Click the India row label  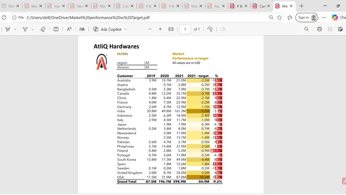point(121,111)
